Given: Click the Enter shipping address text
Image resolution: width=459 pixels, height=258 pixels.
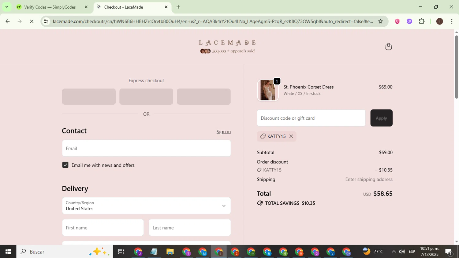Looking at the screenshot, I should pos(369,179).
